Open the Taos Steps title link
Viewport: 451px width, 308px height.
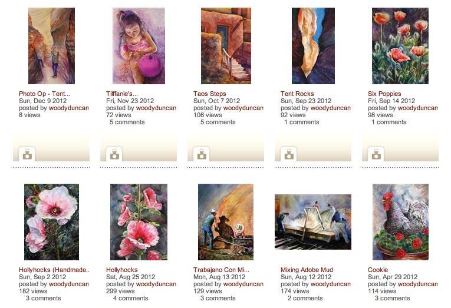(209, 94)
